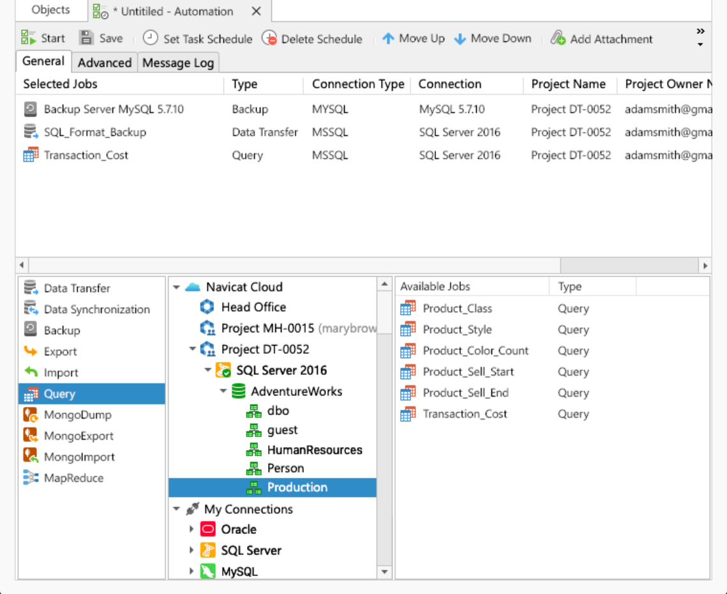
Task: Select the HumanResources schema
Action: [314, 450]
